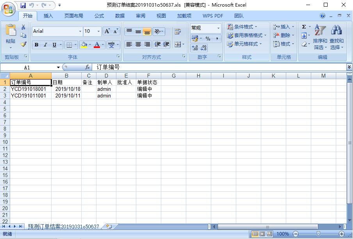Toggle bold formatting
The width and height of the screenshot is (353, 239).
[x=36, y=45]
